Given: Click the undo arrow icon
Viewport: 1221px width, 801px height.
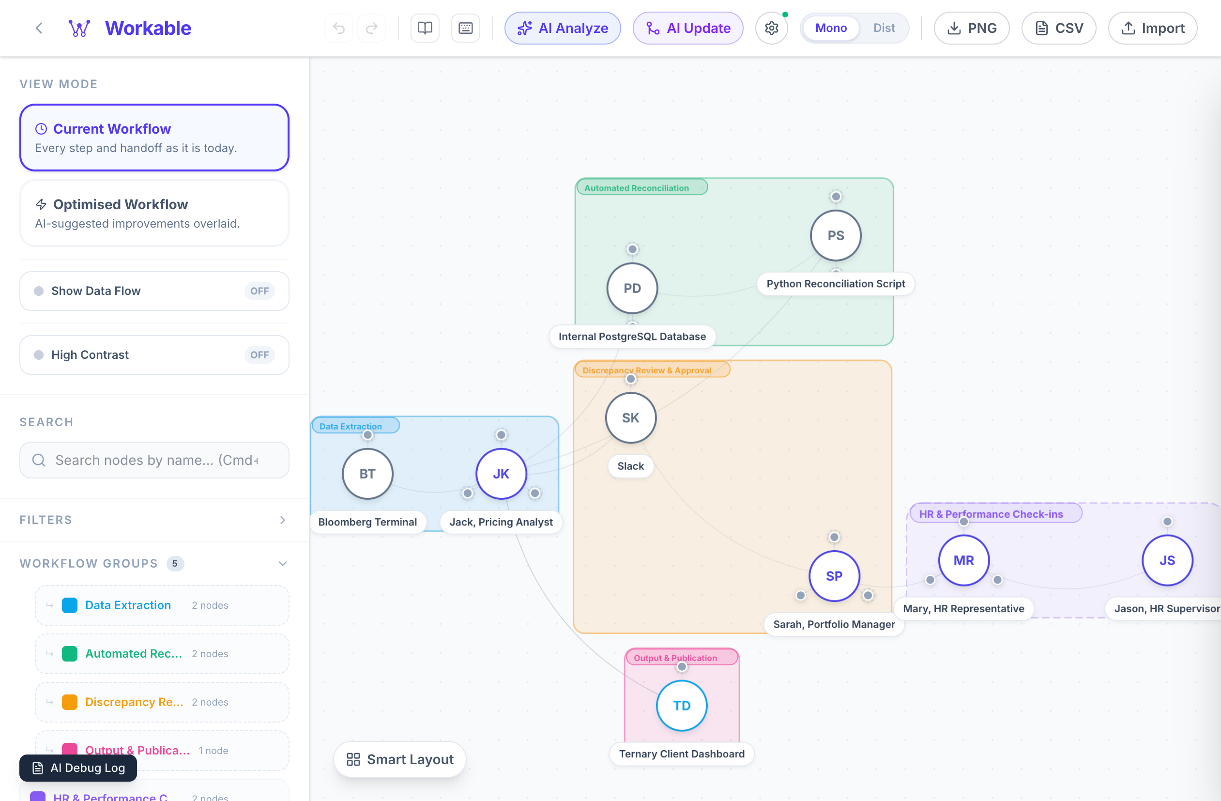Looking at the screenshot, I should click(x=338, y=28).
